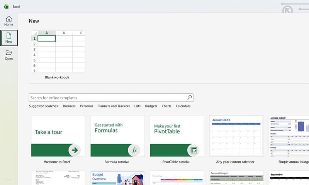Search suggested category Calendars

(183, 106)
